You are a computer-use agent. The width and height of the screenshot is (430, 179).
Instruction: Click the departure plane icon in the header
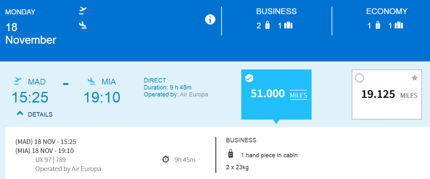click(83, 10)
